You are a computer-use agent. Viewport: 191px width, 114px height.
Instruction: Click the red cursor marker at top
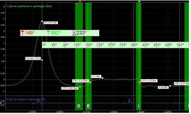coord(80,1)
